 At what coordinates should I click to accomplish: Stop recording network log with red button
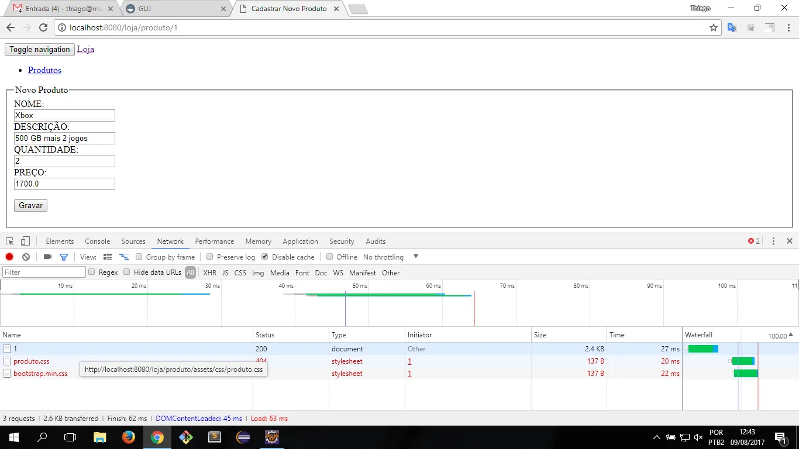[9, 257]
